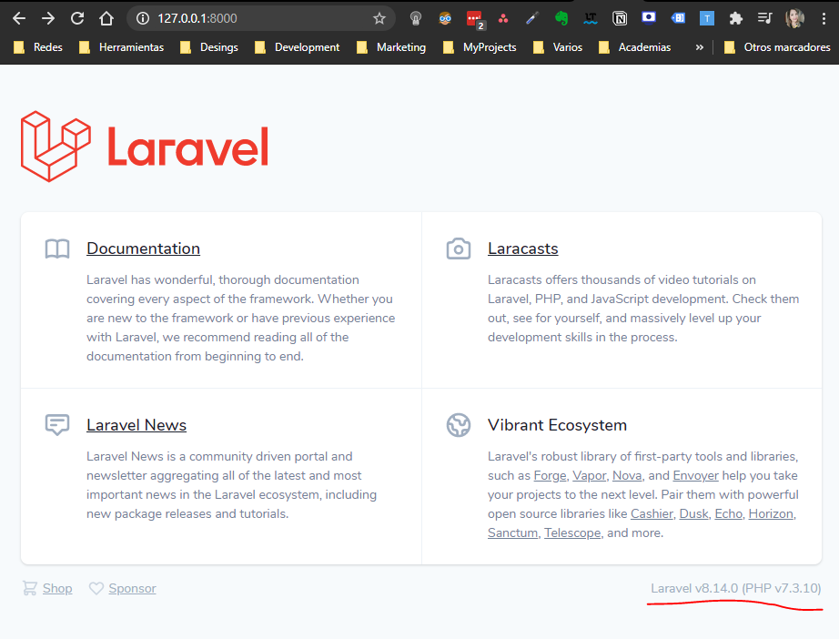Viewport: 839px width, 639px height.
Task: Open the Notion extension icon
Action: 620,19
